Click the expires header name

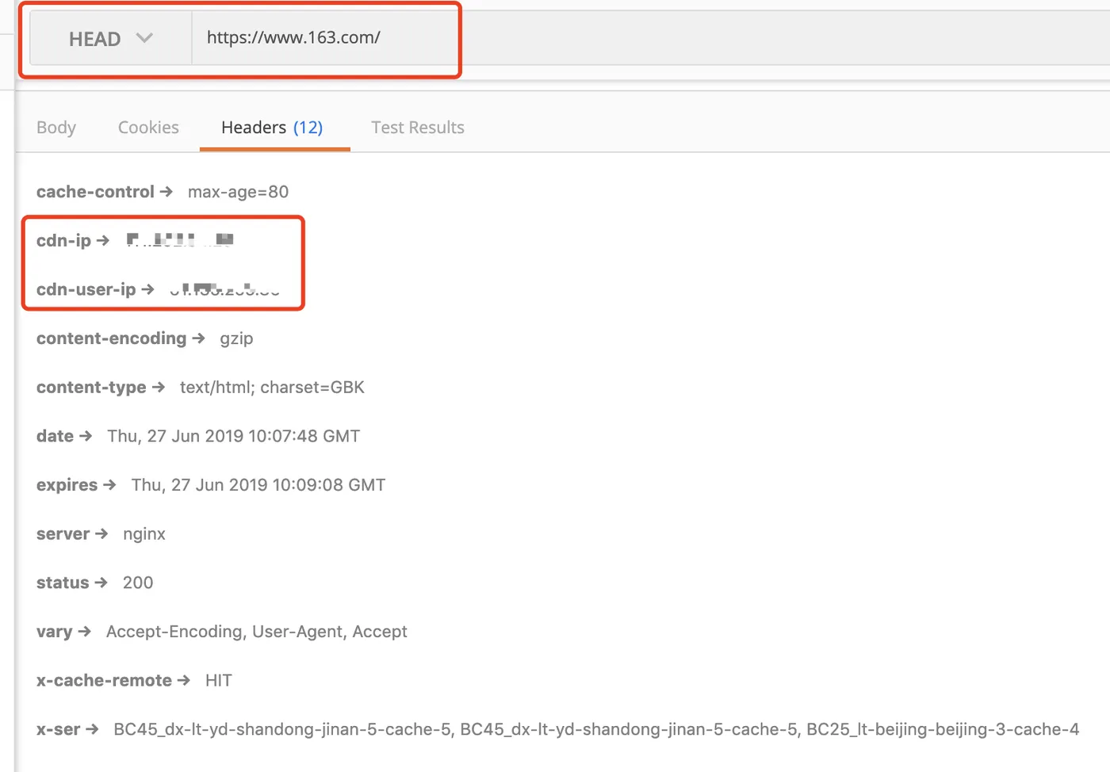(x=67, y=485)
